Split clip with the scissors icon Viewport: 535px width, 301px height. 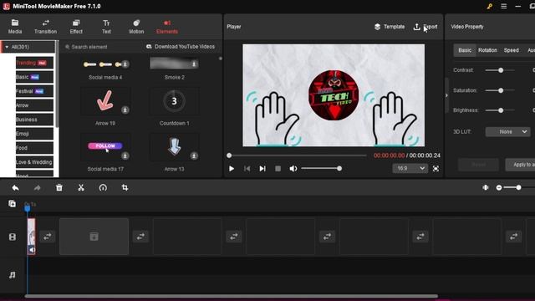[x=81, y=187]
